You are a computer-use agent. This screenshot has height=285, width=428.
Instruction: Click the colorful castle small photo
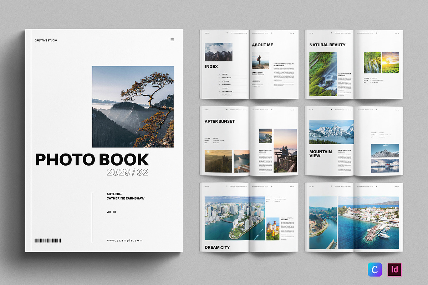273,229
